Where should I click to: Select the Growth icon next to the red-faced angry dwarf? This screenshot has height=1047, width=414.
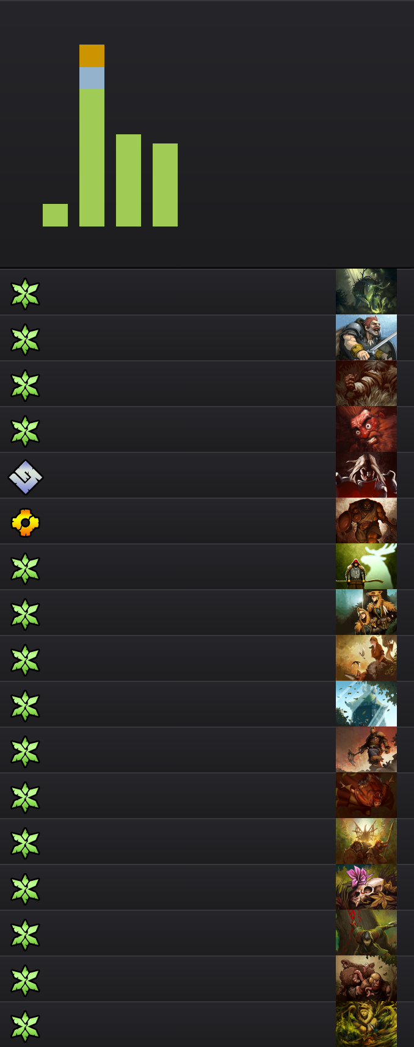pyautogui.click(x=25, y=431)
